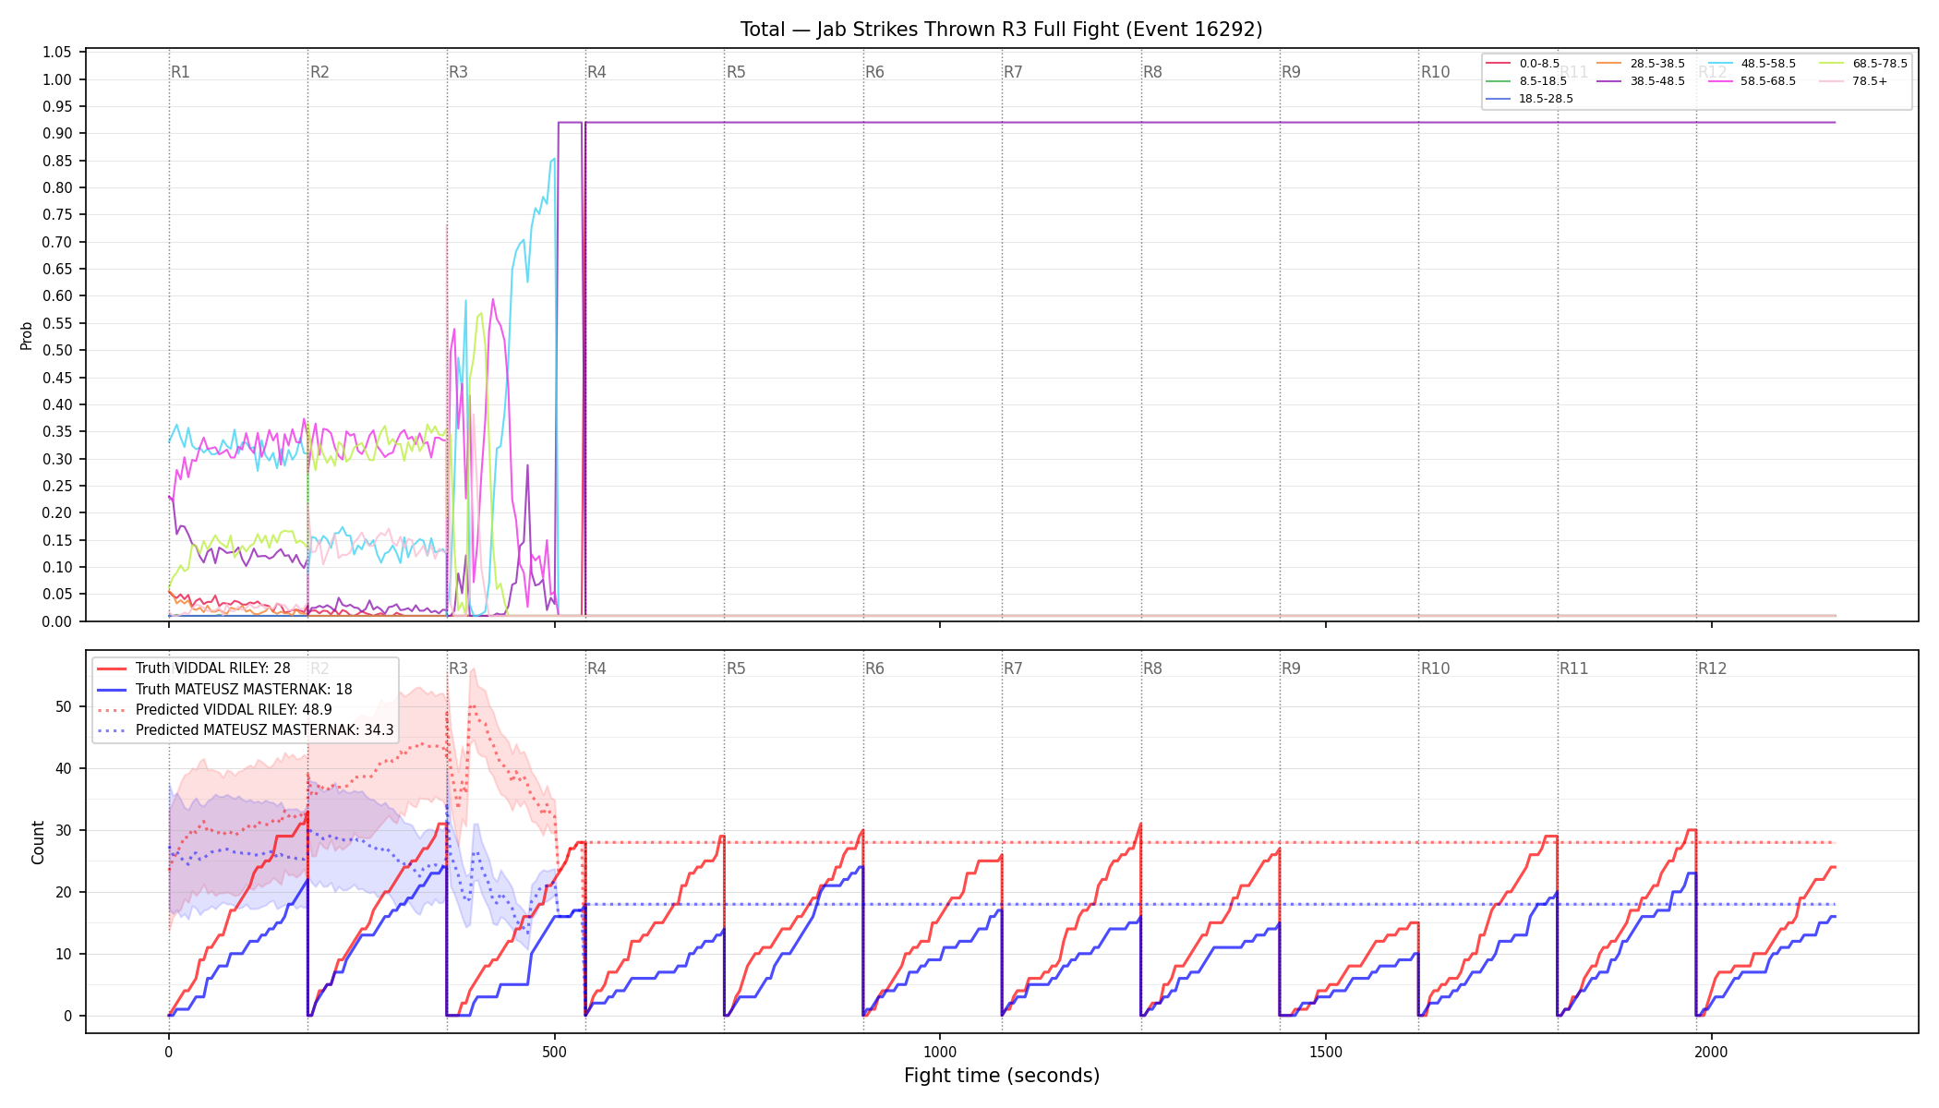The image size is (1939, 1108).
Task: Click the R11 round label in count plot
Action: (1574, 668)
